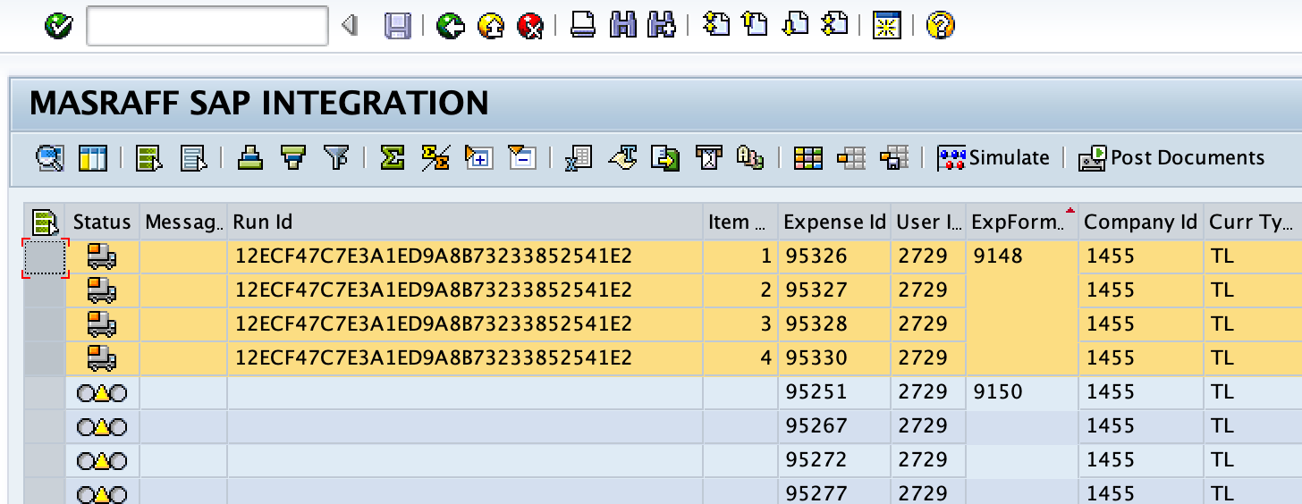Viewport: 1302px width, 504px height.
Task: Click the Print icon
Action: click(583, 25)
